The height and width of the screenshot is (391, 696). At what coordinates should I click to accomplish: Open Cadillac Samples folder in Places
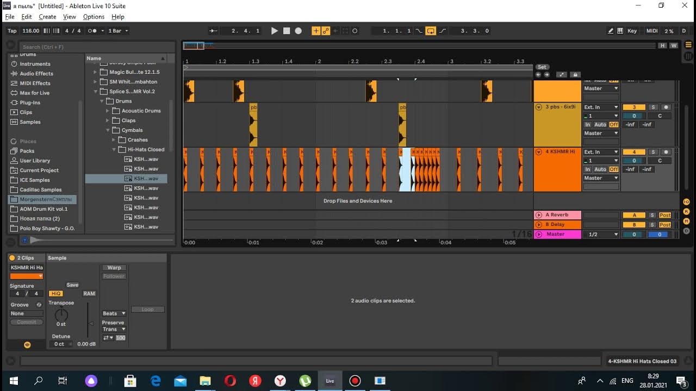41,190
